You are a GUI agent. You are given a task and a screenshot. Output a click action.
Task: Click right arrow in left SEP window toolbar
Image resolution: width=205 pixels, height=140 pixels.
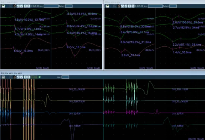pos(29,6)
